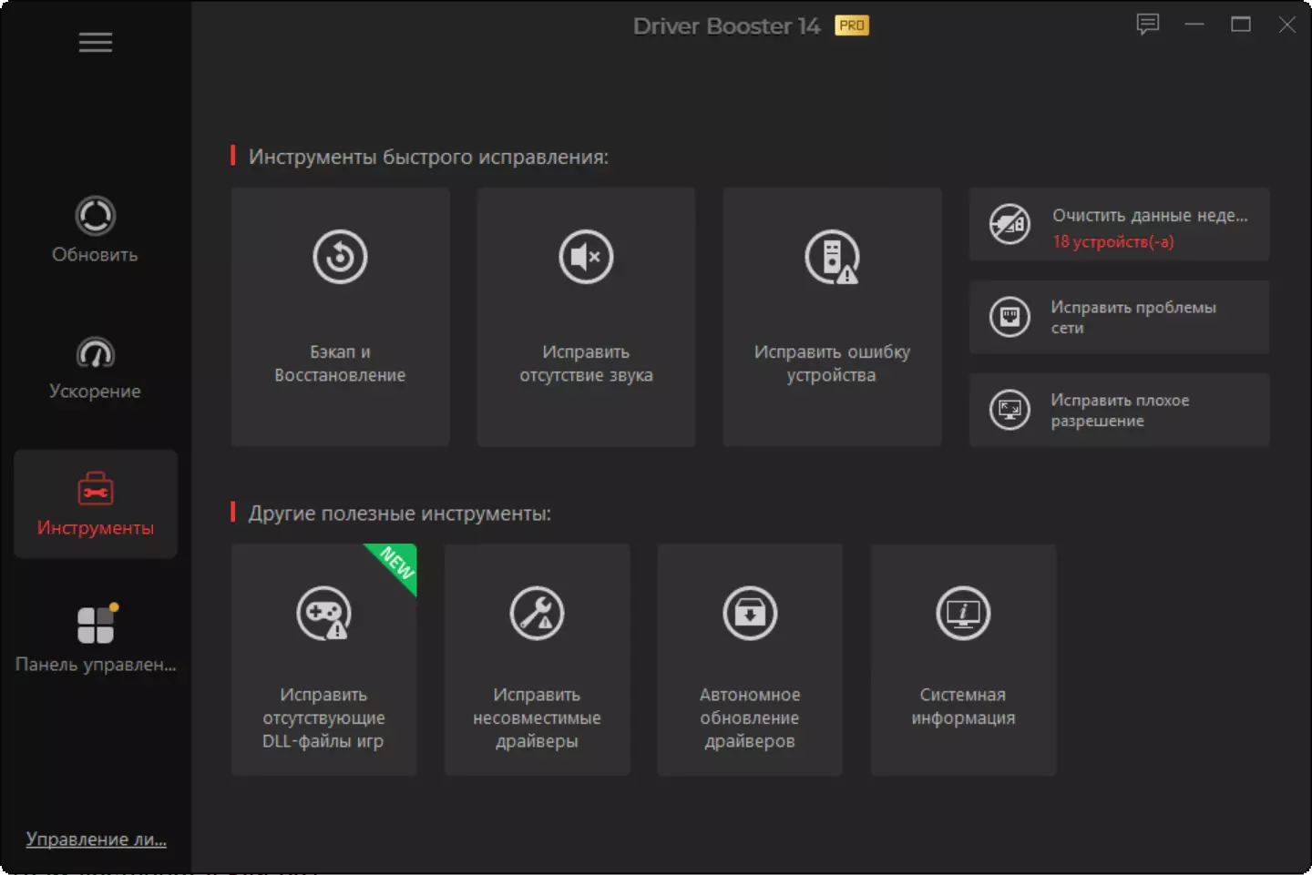
Task: Switch to the Обновить section
Action: [x=96, y=230]
